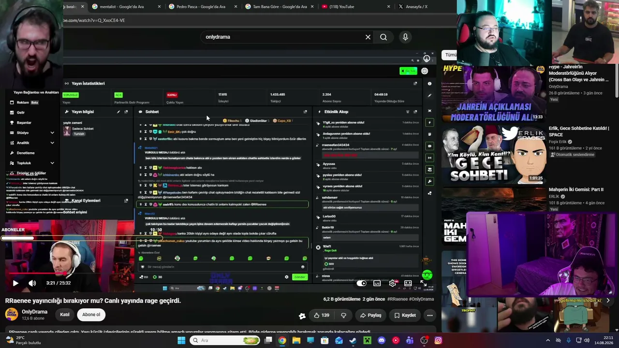Open the #OnlyDrama hashtag link

coord(421,299)
